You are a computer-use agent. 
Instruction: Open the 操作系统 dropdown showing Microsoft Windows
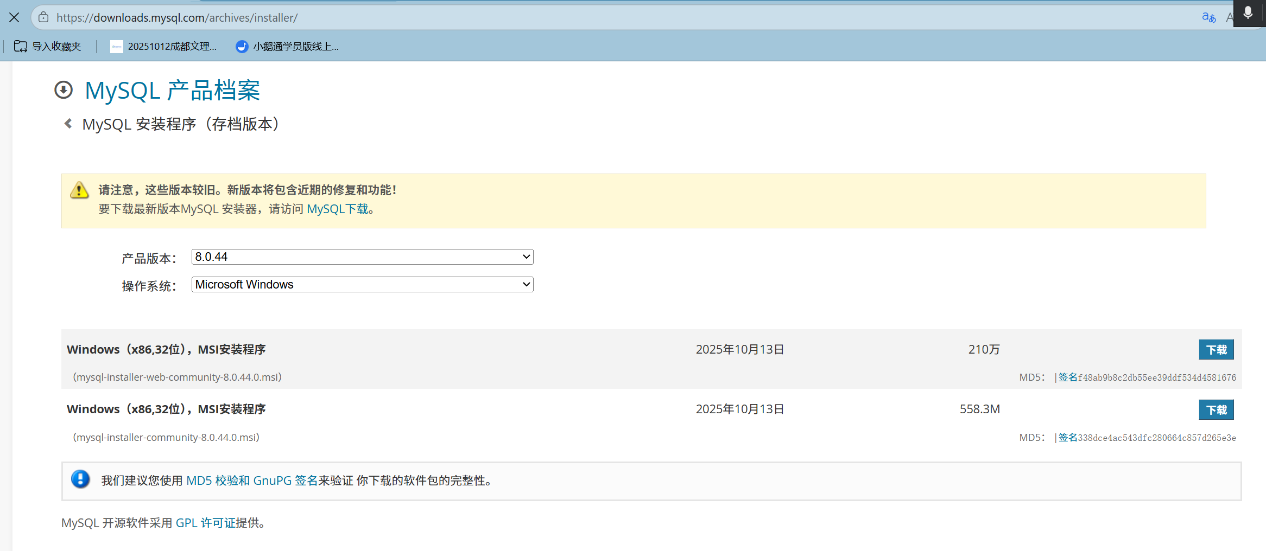(362, 285)
